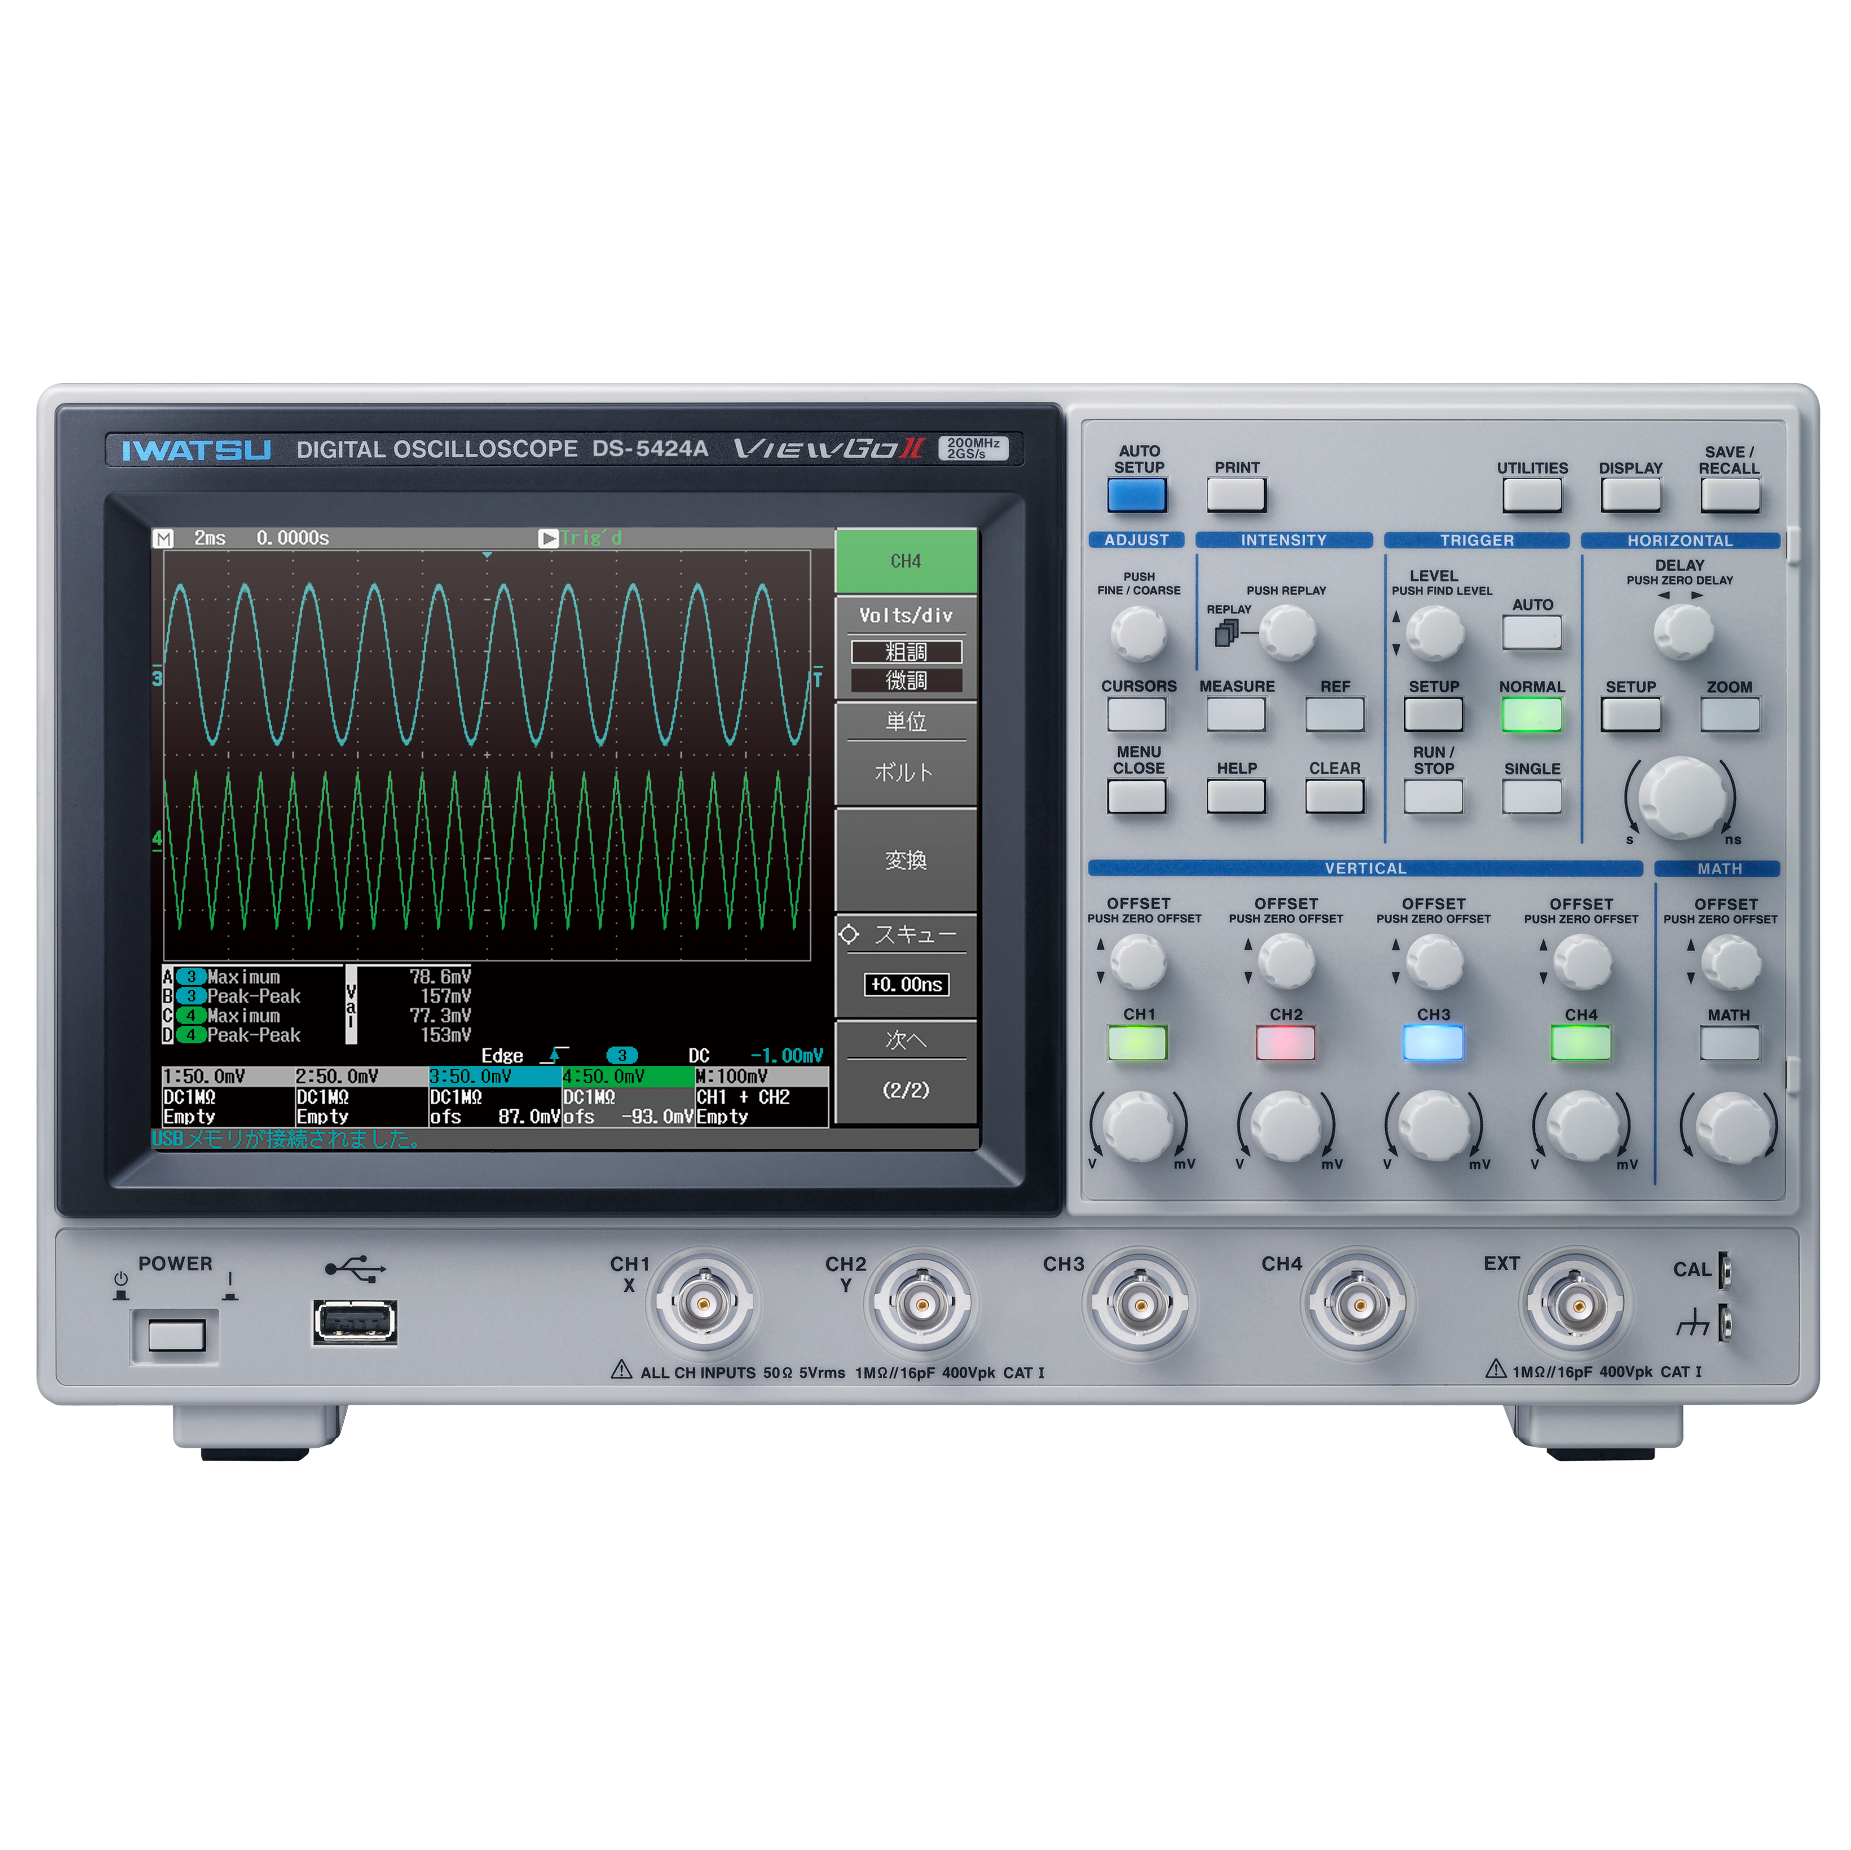Push the REF button
The height and width of the screenshot is (1850, 1851).
[x=1334, y=715]
